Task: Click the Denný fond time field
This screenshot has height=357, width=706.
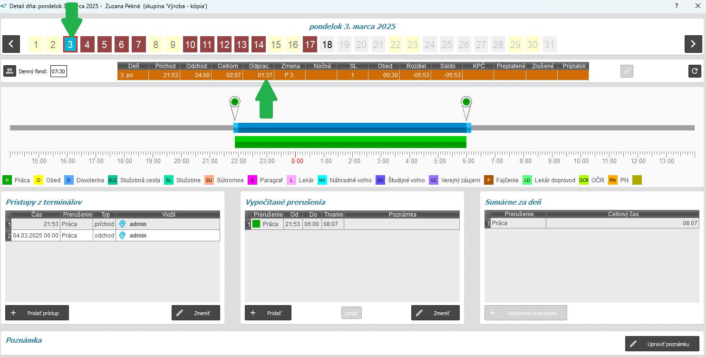Action: coord(58,72)
